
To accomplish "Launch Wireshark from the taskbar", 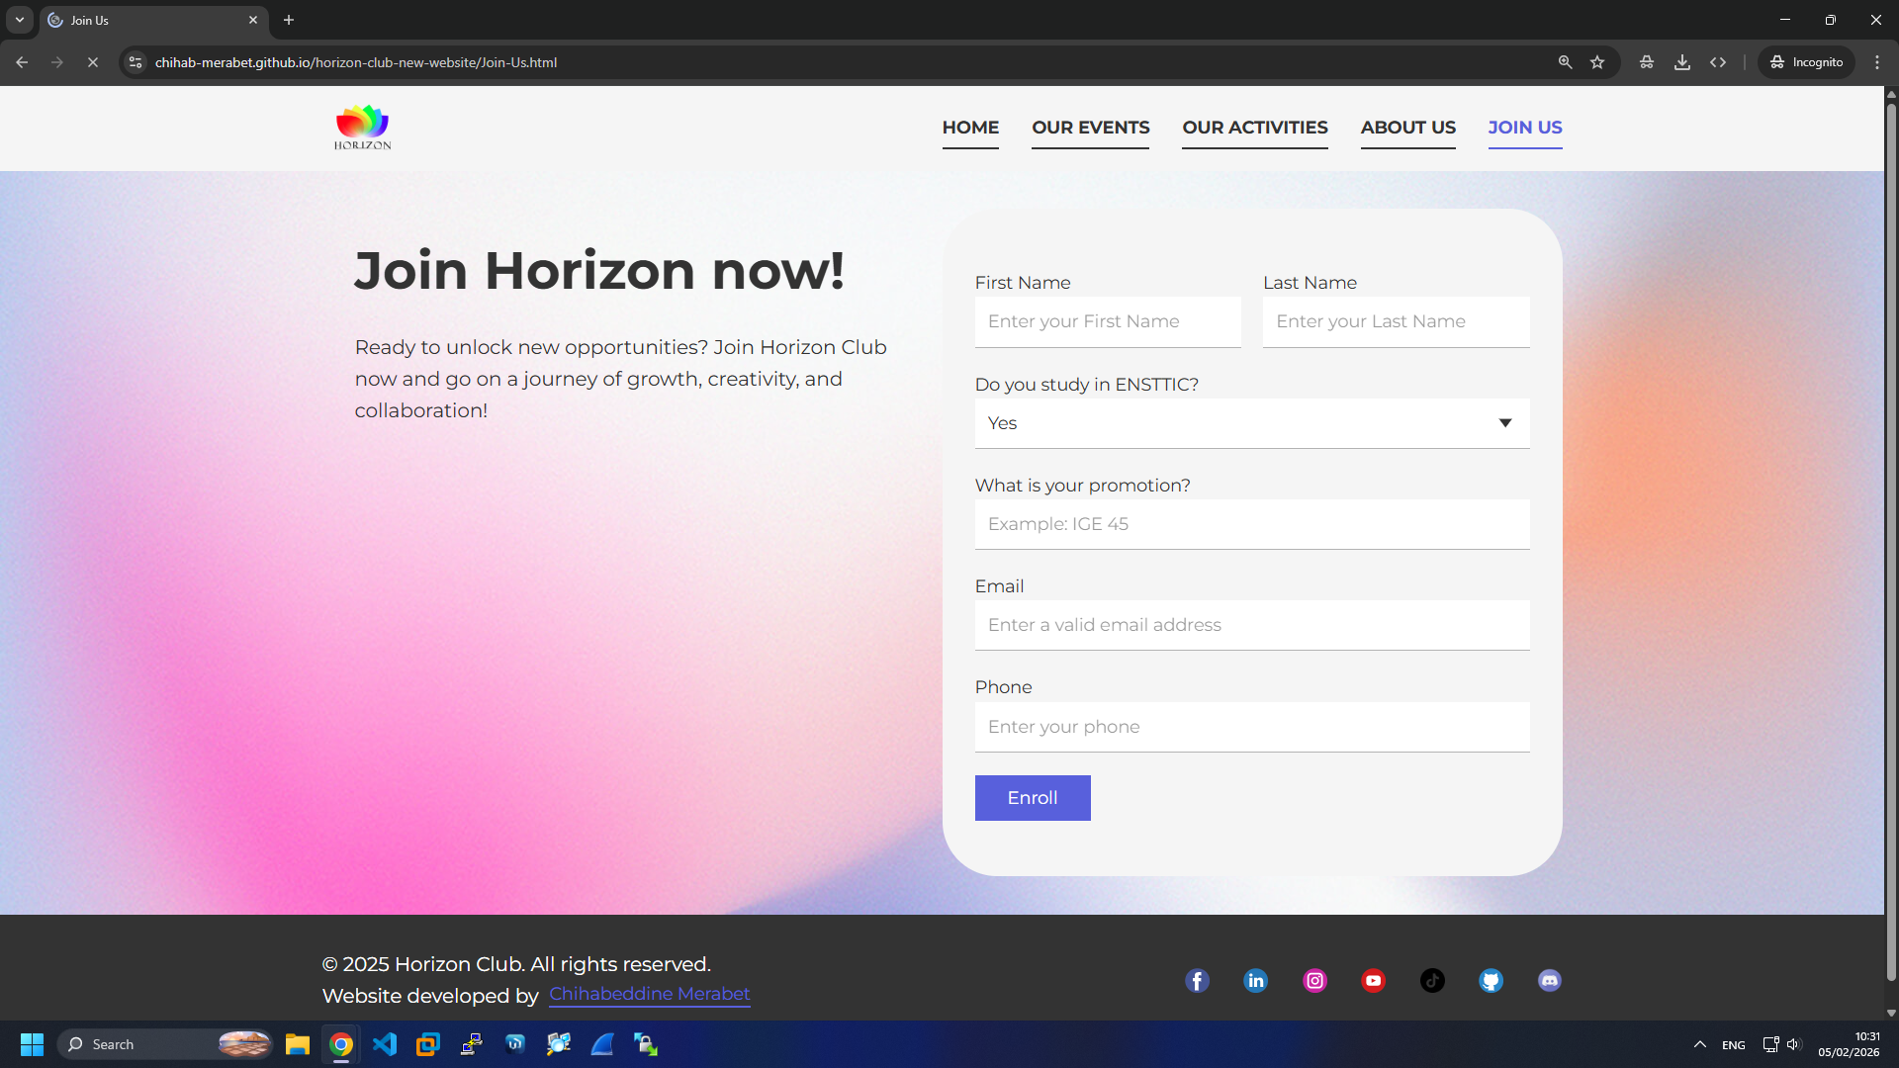I will point(603,1043).
